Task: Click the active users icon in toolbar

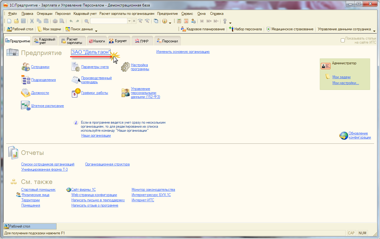Action: click(193, 21)
